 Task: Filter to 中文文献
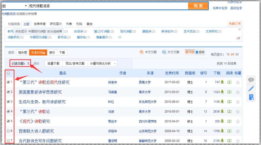[x=148, y=52]
